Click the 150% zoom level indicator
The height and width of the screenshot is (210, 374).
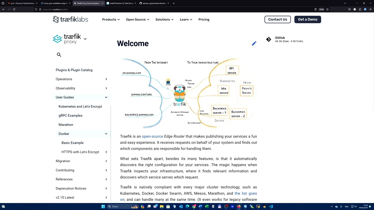pyautogui.click(x=321, y=9)
